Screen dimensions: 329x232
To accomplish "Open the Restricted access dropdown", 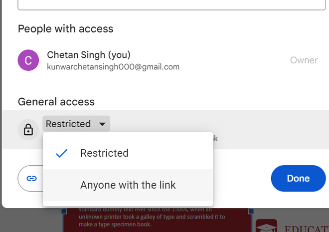I will [x=76, y=124].
